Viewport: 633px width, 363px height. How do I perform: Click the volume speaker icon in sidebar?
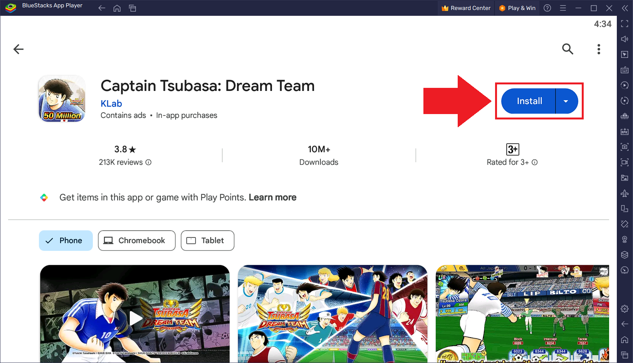click(625, 39)
